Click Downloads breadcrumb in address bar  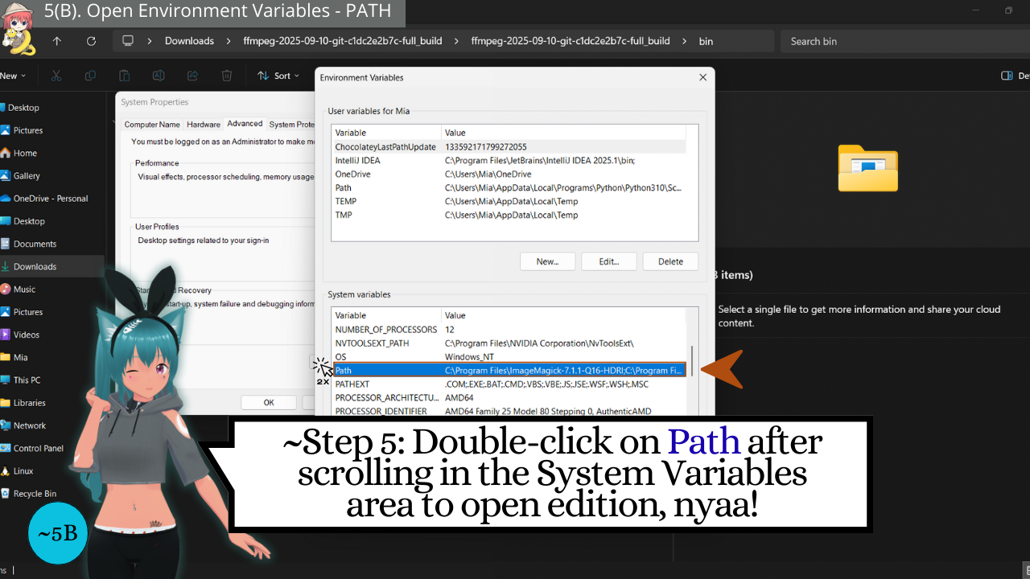coord(189,41)
